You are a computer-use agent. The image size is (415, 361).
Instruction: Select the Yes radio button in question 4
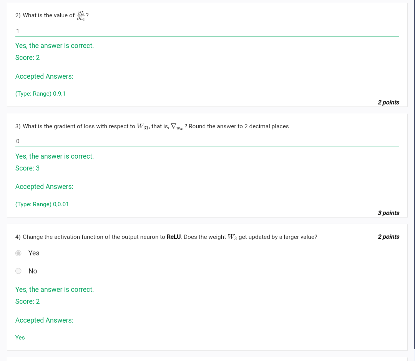click(x=18, y=253)
